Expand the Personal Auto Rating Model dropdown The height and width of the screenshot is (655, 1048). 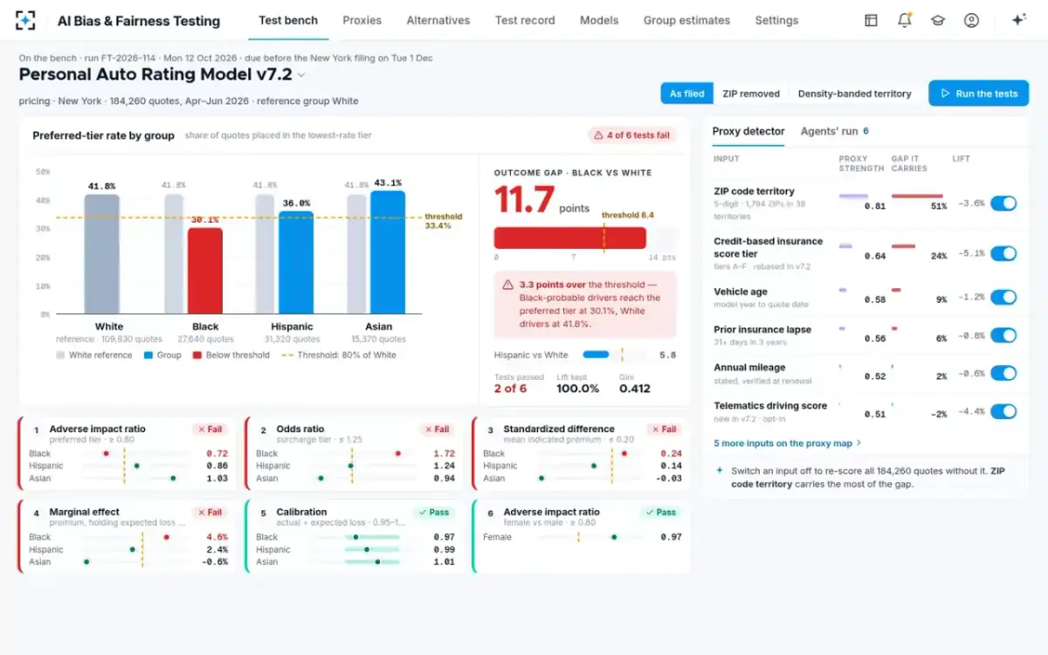[x=302, y=75]
